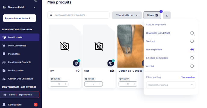
Task: Click the package box badge on test card
Action: (x=111, y=63)
